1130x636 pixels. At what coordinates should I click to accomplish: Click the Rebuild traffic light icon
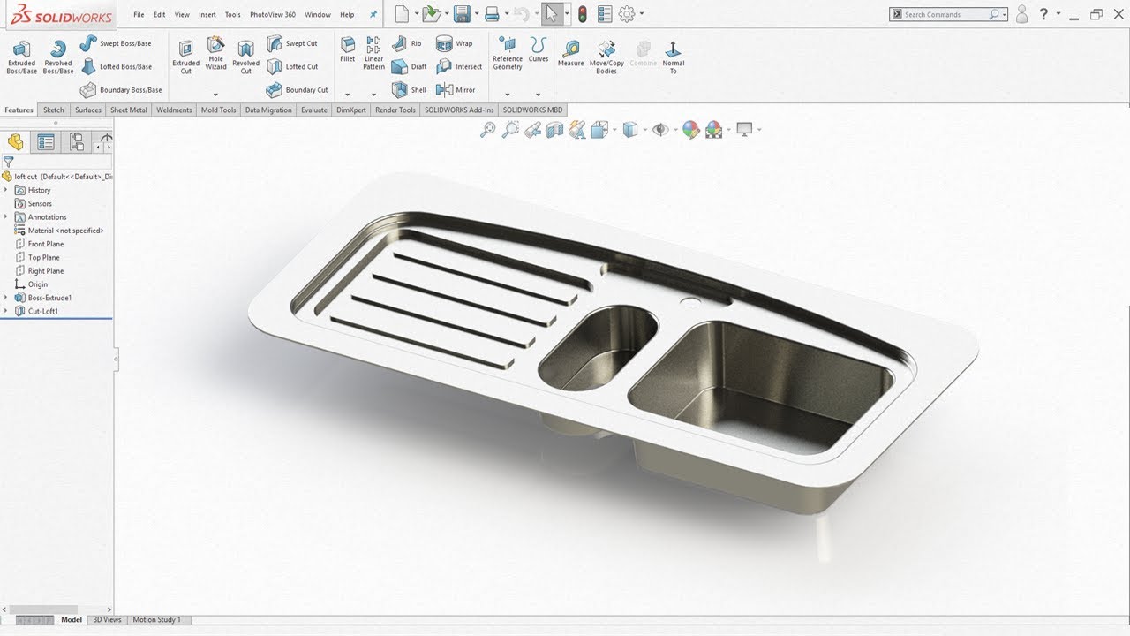583,14
